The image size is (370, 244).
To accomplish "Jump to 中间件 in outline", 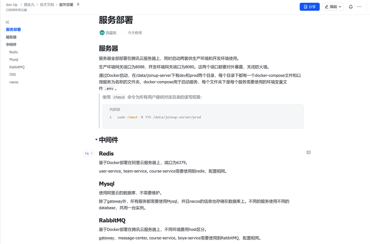I will 11,45.
